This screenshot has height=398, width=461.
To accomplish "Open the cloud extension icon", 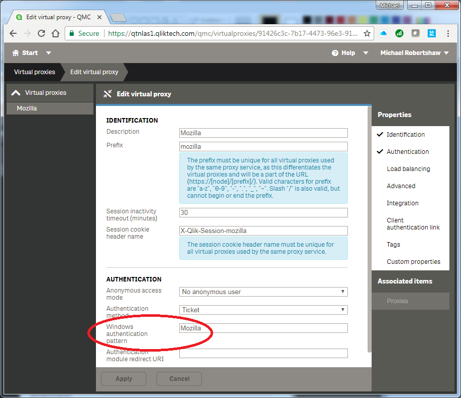I will [383, 33].
